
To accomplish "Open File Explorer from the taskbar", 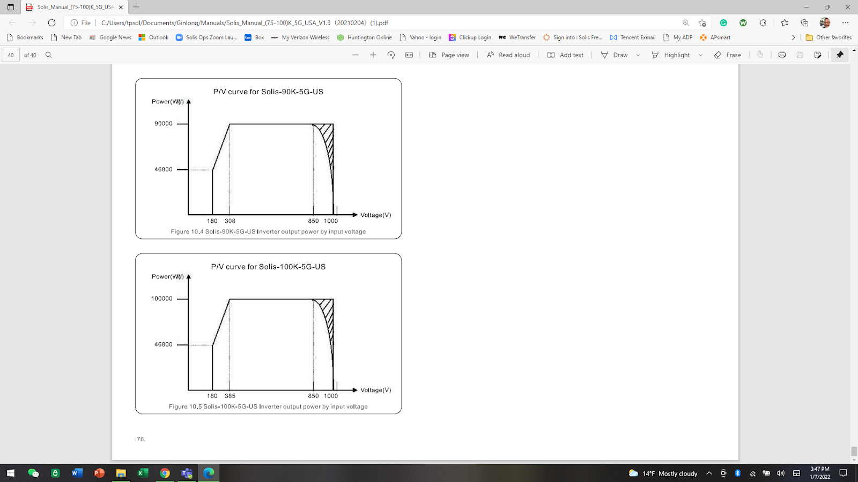I will pos(121,473).
